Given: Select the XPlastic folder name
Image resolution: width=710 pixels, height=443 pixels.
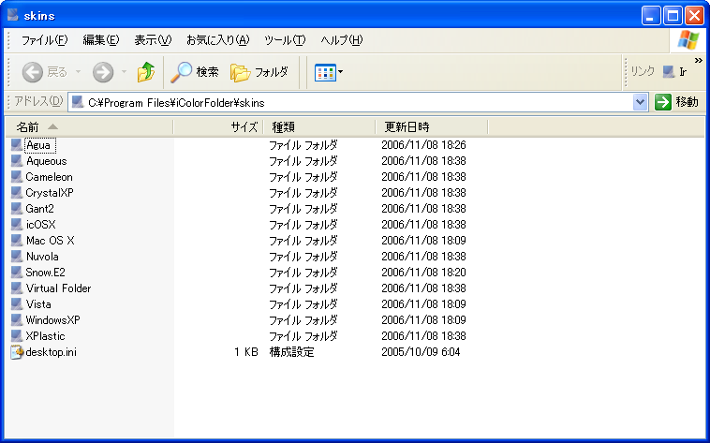Looking at the screenshot, I should pyautogui.click(x=45, y=335).
